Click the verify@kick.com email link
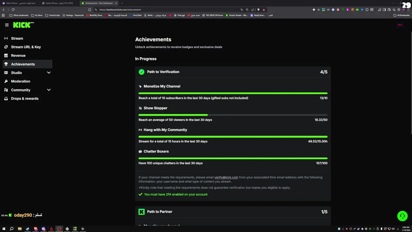Image resolution: width=412 pixels, height=232 pixels. 226,177
